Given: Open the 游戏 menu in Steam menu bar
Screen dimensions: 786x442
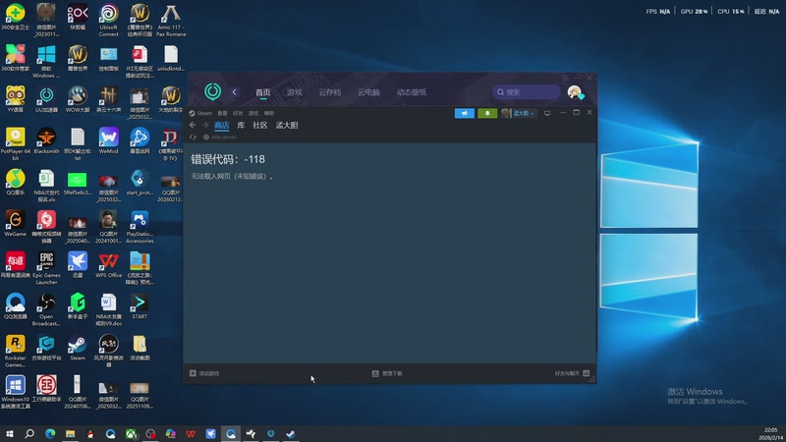Looking at the screenshot, I should coord(253,113).
